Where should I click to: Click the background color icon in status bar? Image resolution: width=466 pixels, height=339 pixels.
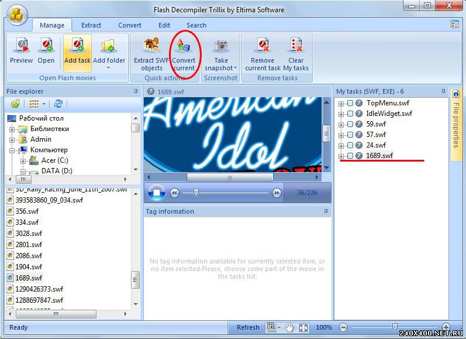(272, 327)
